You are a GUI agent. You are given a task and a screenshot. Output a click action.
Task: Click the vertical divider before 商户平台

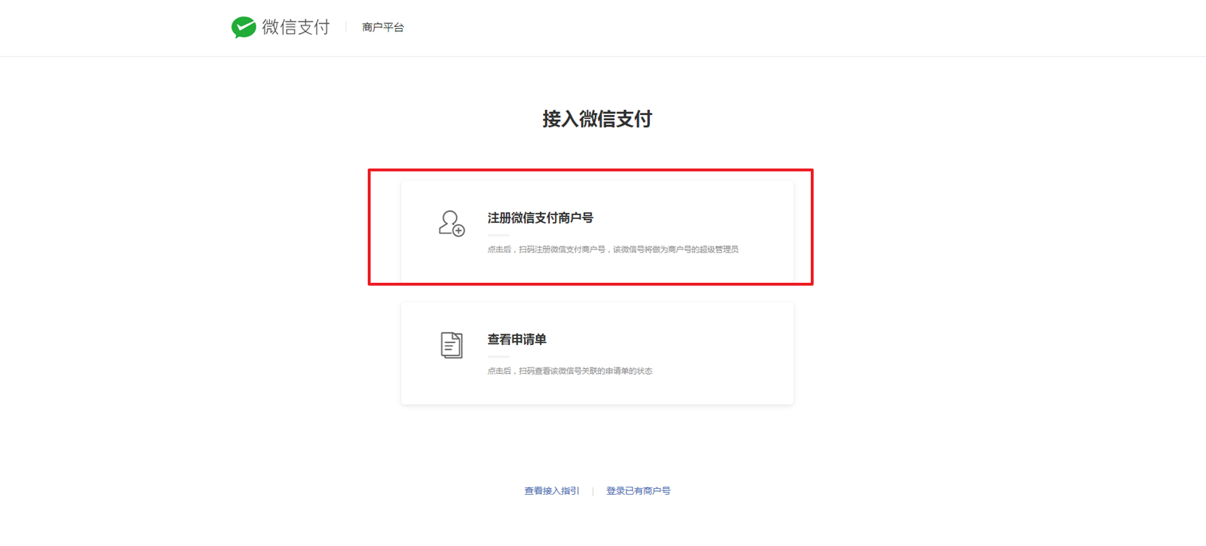(x=346, y=27)
